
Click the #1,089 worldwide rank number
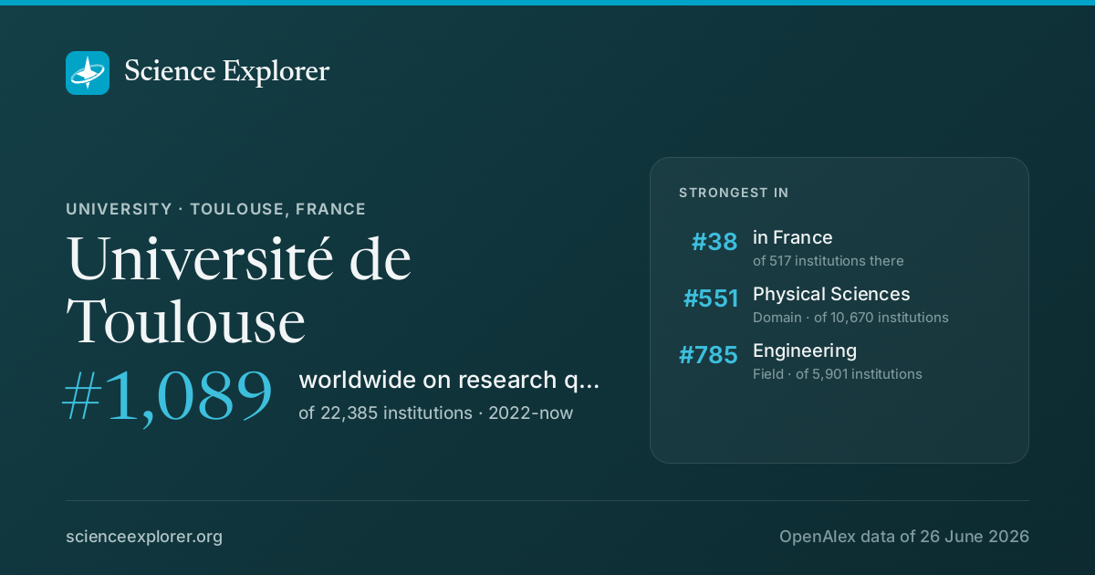pyautogui.click(x=168, y=396)
